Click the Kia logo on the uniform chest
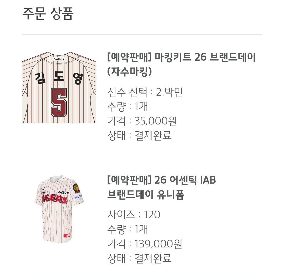The image size is (284, 280). point(63,193)
